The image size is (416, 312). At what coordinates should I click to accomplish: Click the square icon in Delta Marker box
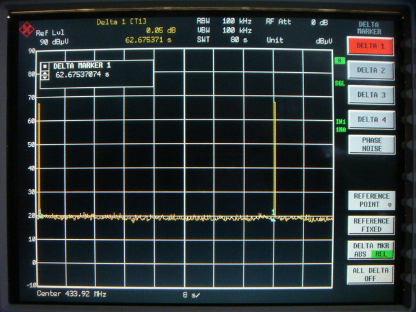tap(45, 66)
